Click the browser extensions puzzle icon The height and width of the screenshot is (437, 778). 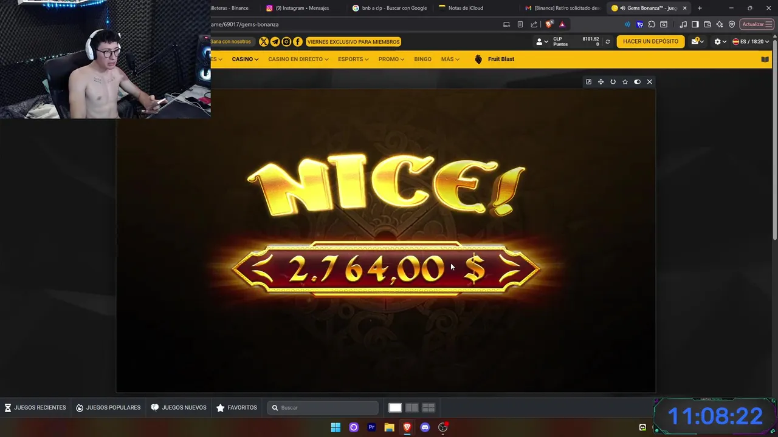652,24
